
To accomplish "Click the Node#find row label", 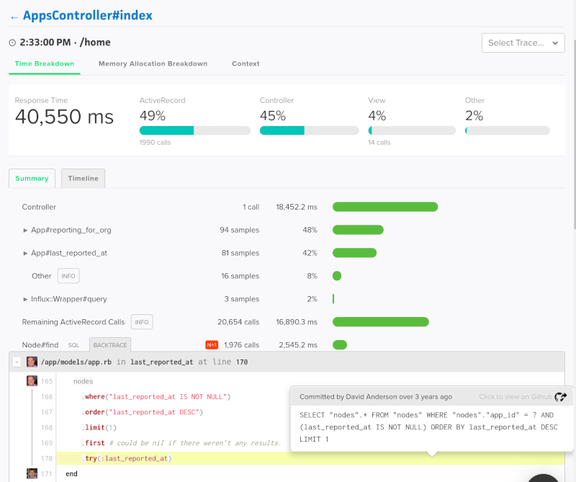I will [x=40, y=345].
